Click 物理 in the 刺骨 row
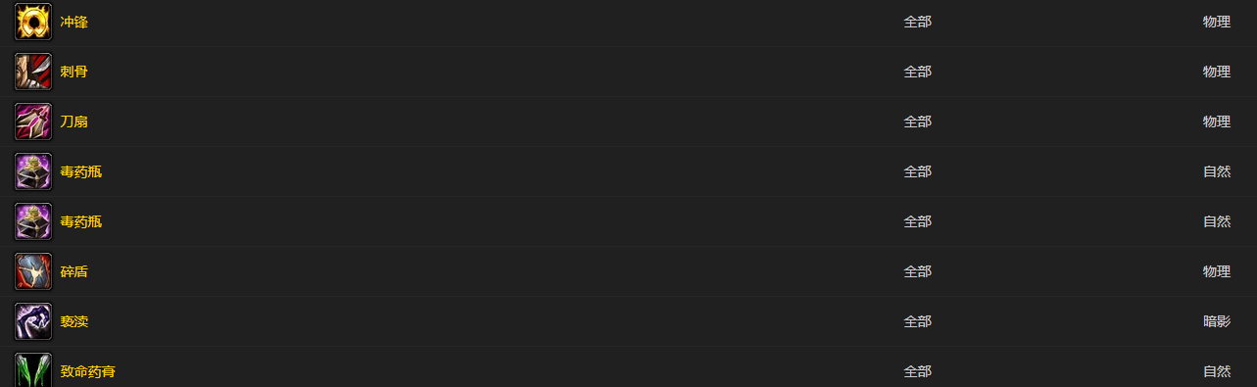This screenshot has height=387, width=1257. [x=1217, y=72]
